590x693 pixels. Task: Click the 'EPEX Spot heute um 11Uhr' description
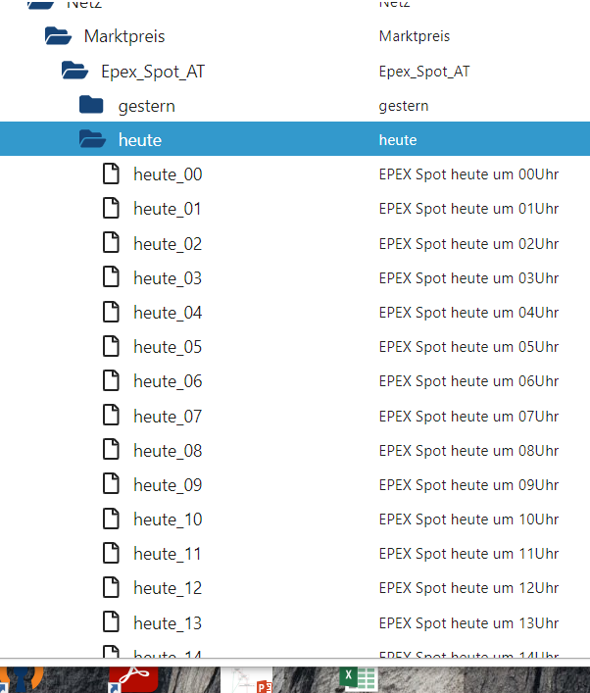point(468,554)
